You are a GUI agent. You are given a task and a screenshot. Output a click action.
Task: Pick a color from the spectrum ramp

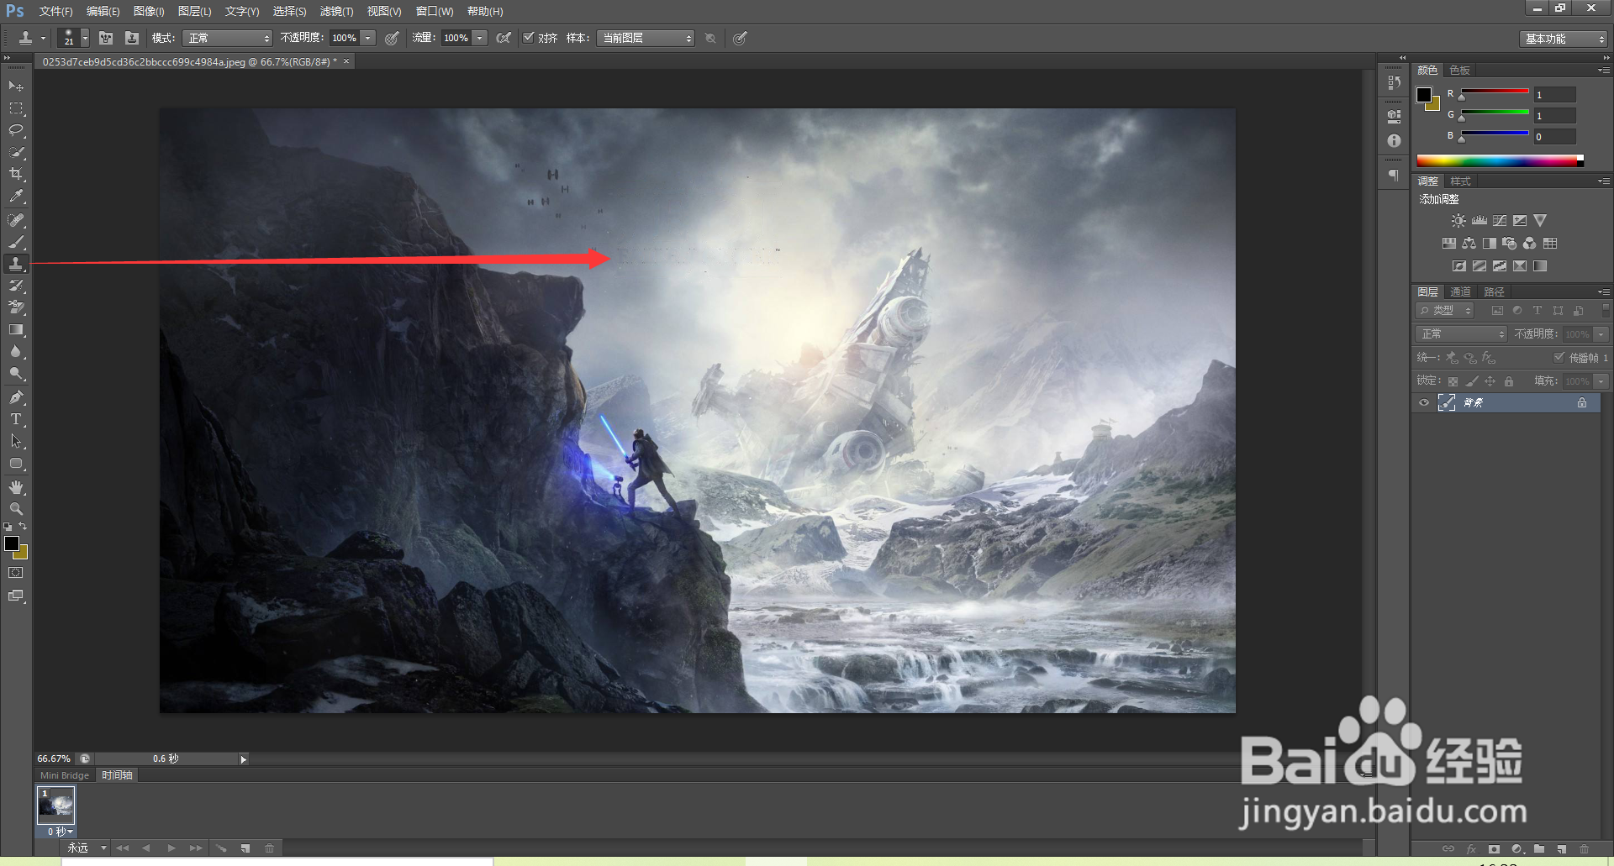(1500, 160)
